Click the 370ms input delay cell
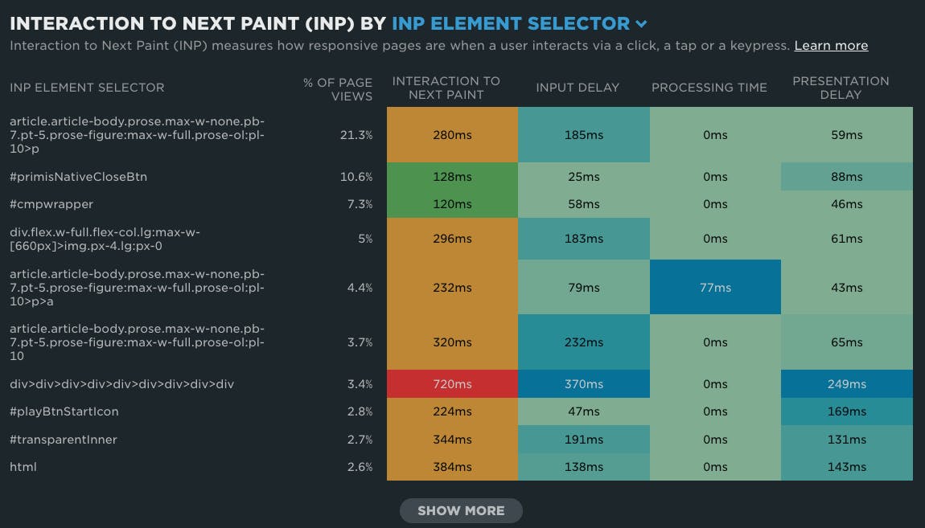Screen dimensions: 925x528 pyautogui.click(x=583, y=384)
